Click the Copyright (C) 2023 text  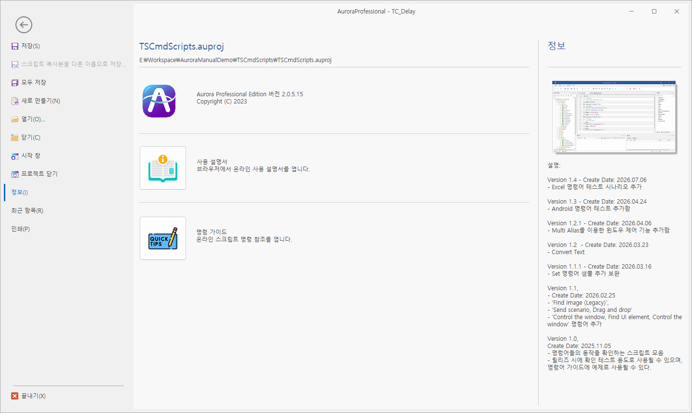point(222,102)
